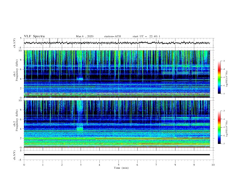Viewport: 240px width, 185px height.
Task: Click the "-3" tick on upper color bar
Action: [223, 61]
